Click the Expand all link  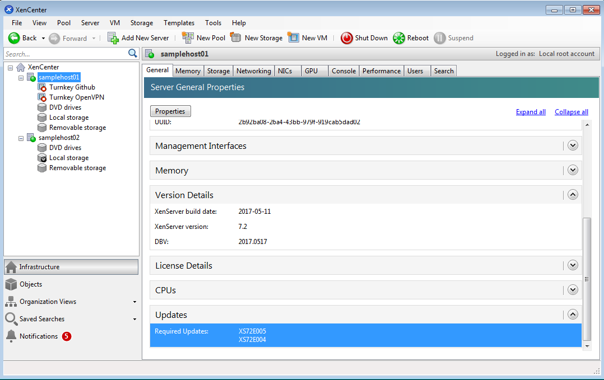tap(530, 112)
